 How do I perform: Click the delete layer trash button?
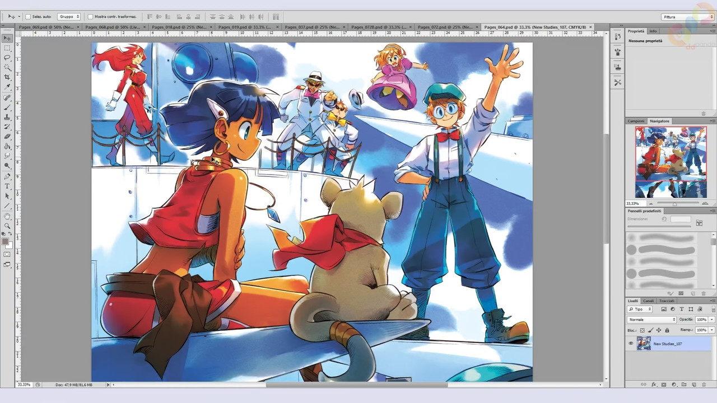tap(704, 385)
